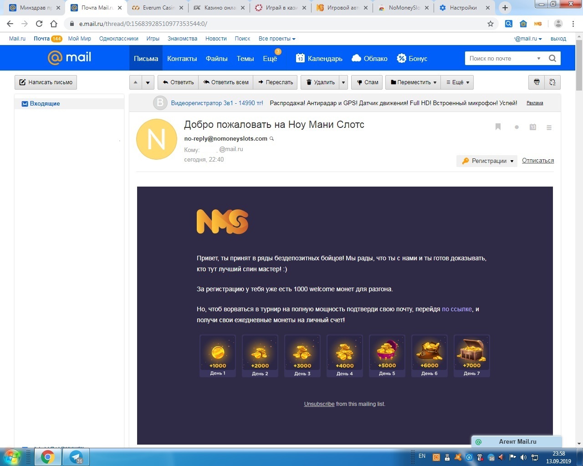This screenshot has height=466, width=583.
Task: Open the Агент Mail.ru chat bar
Action: coord(517,442)
